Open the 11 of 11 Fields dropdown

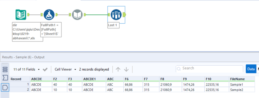(26, 69)
